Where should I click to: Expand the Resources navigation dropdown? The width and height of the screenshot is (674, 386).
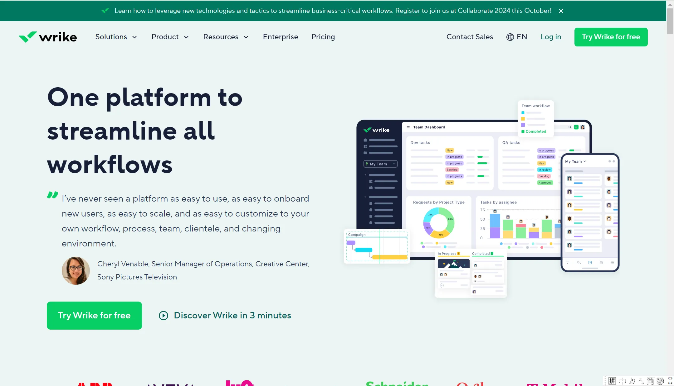225,37
